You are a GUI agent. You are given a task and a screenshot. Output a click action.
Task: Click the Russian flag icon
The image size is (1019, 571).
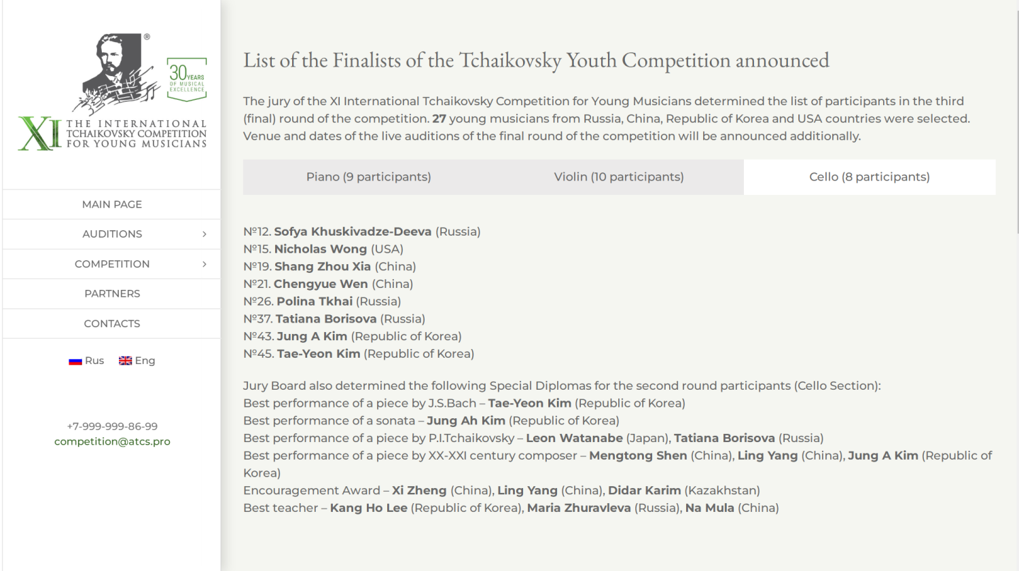pos(75,361)
